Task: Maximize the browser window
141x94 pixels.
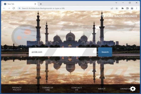Action: pyautogui.click(x=130, y=3)
